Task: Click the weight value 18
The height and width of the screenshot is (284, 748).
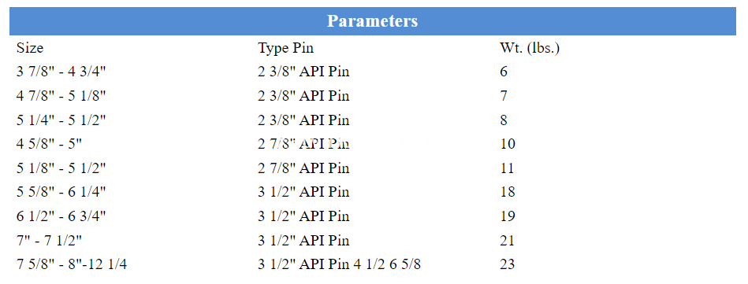Action: click(508, 192)
